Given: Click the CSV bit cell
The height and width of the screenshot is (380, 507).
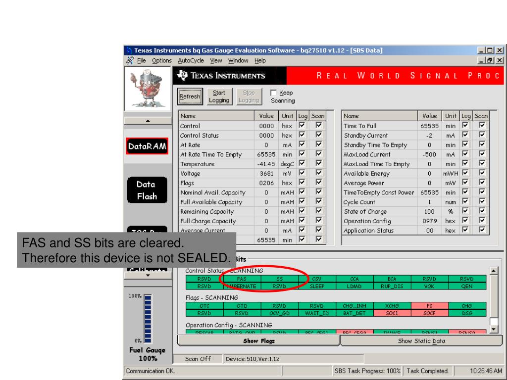Looking at the screenshot, I should coord(317,279).
